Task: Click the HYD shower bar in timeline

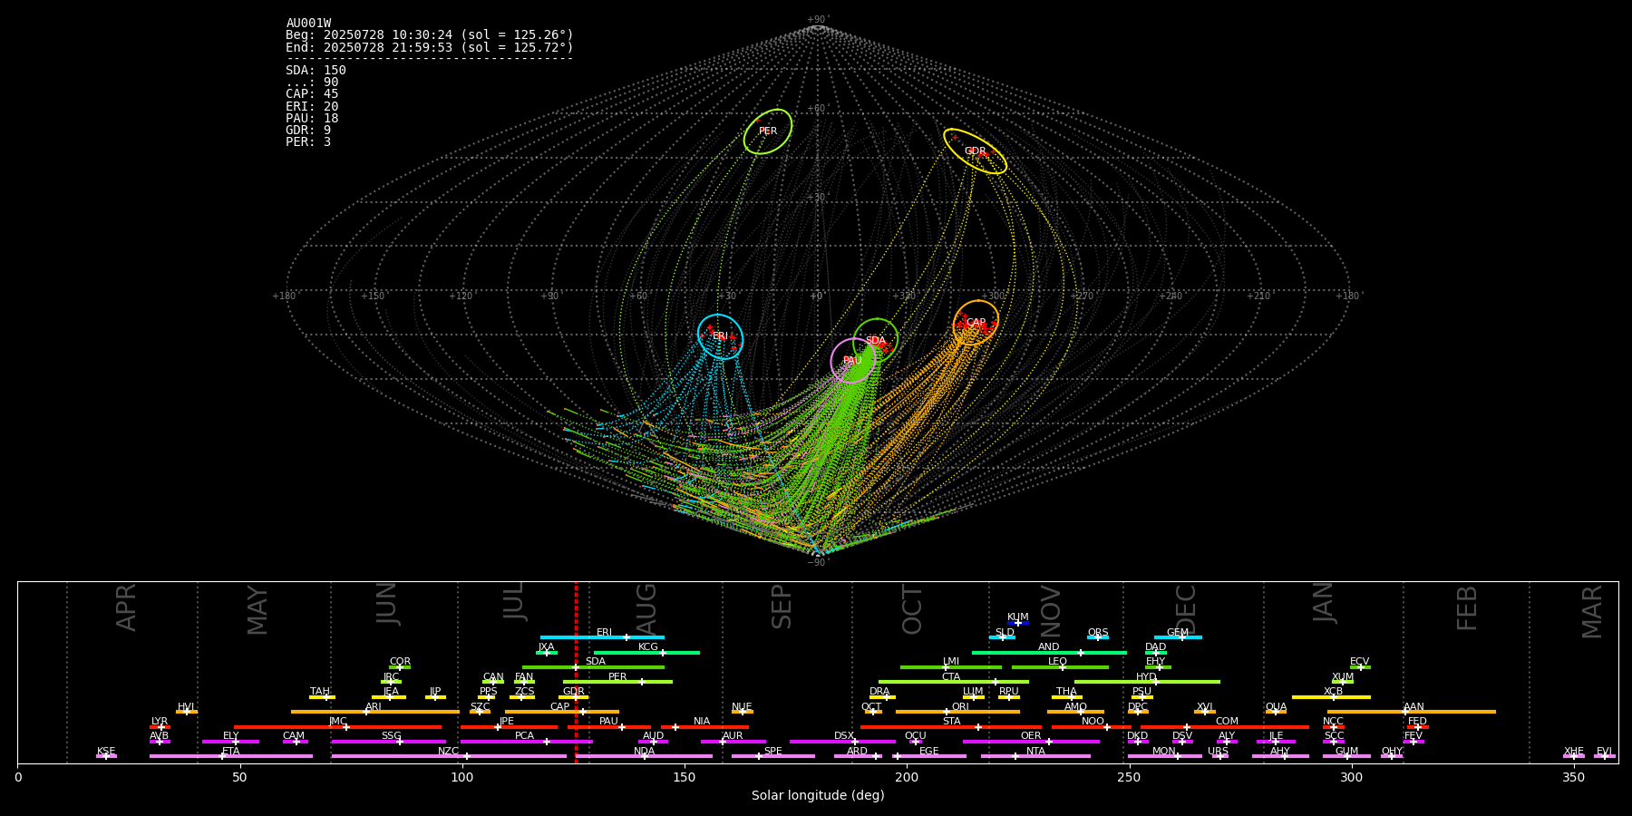Action: (x=1147, y=682)
